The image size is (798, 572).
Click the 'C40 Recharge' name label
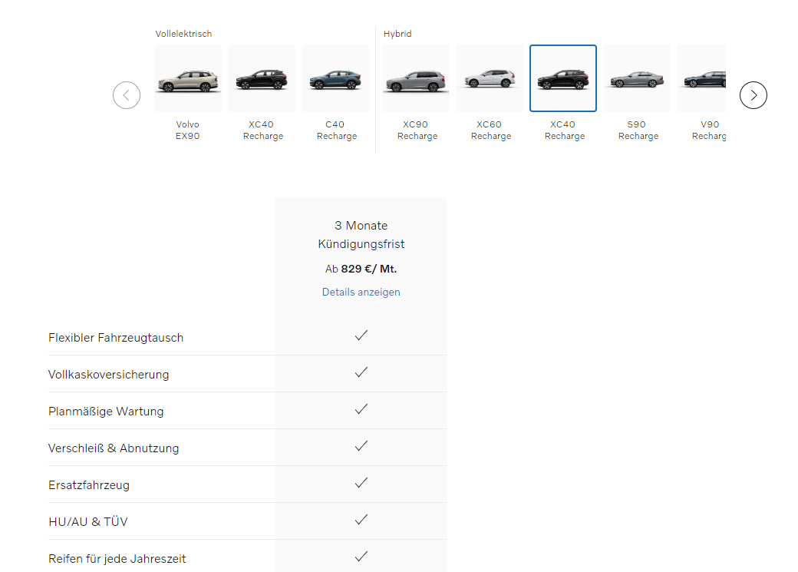click(x=336, y=131)
